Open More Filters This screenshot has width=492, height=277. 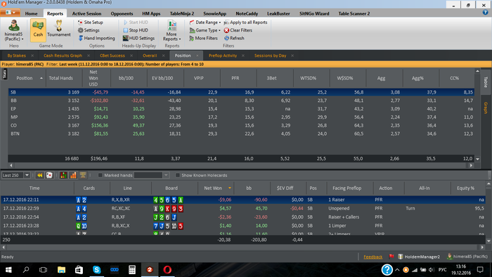click(x=203, y=38)
